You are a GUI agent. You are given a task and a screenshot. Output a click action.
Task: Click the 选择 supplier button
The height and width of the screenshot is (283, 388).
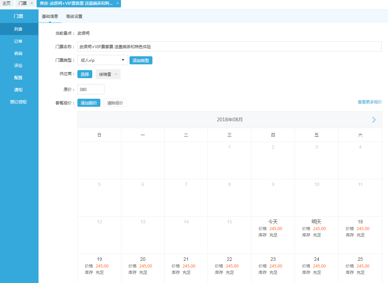click(x=84, y=74)
